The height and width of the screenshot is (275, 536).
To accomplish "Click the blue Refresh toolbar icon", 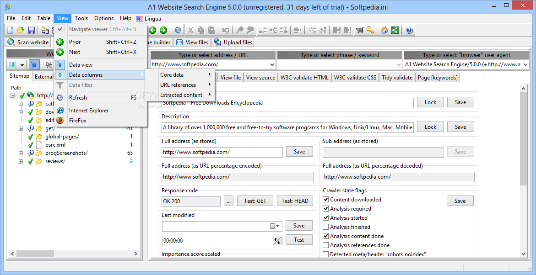I will click(178, 30).
